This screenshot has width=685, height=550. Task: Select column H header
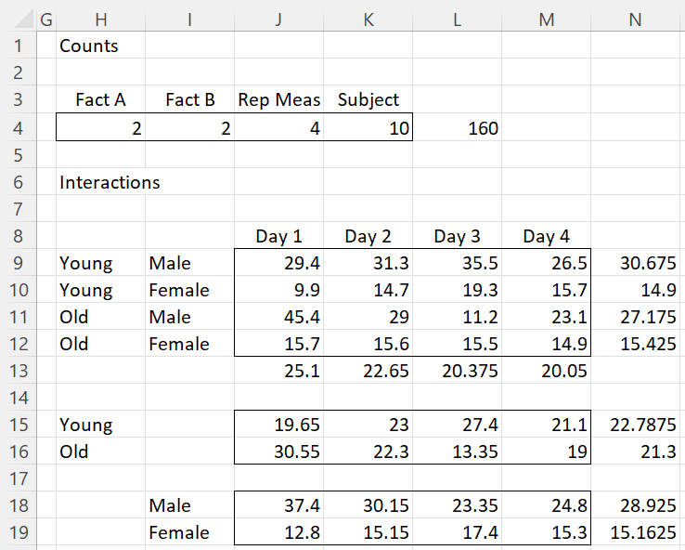101,20
